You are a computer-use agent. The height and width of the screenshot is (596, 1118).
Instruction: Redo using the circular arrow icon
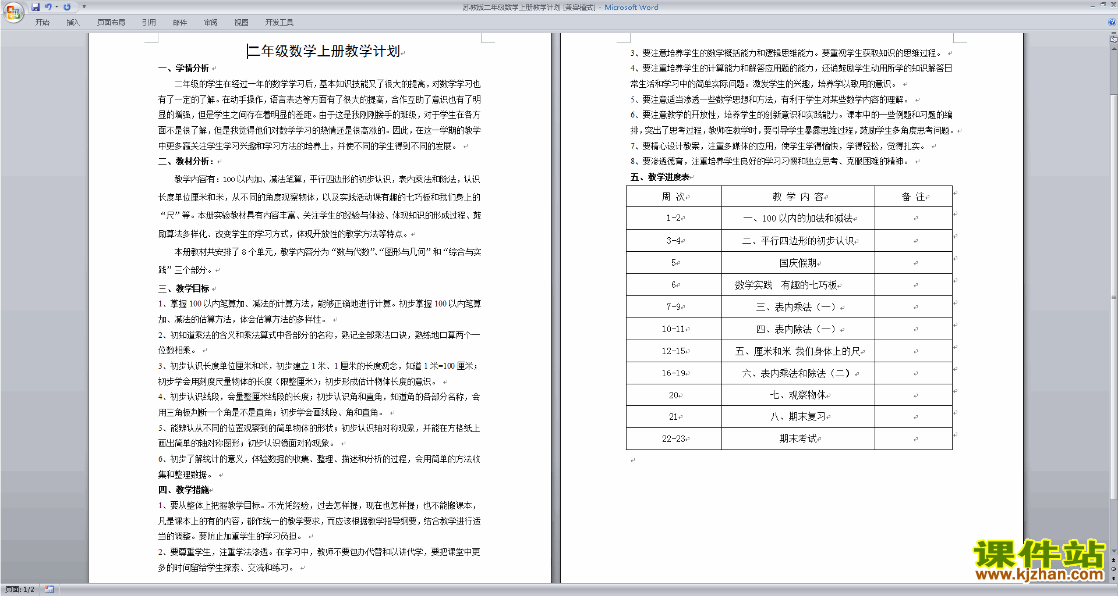pos(67,7)
